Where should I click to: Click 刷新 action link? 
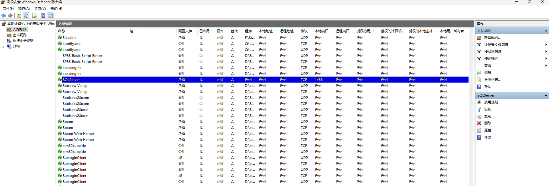click(x=488, y=73)
